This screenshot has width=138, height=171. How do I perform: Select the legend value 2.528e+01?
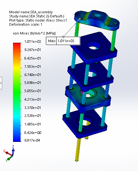pyautogui.click(x=33, y=116)
